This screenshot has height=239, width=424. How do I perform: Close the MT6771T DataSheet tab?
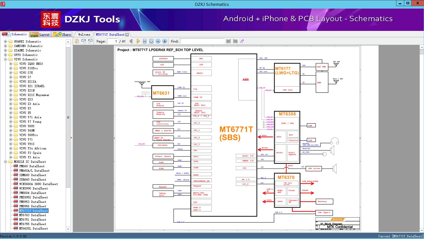click(127, 35)
